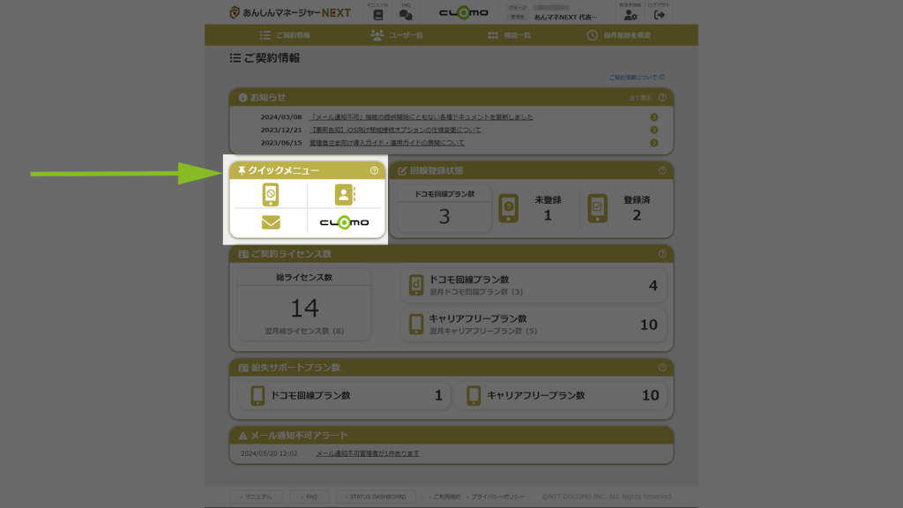Open help for クイックメニュー panel
The height and width of the screenshot is (508, 903).
374,170
